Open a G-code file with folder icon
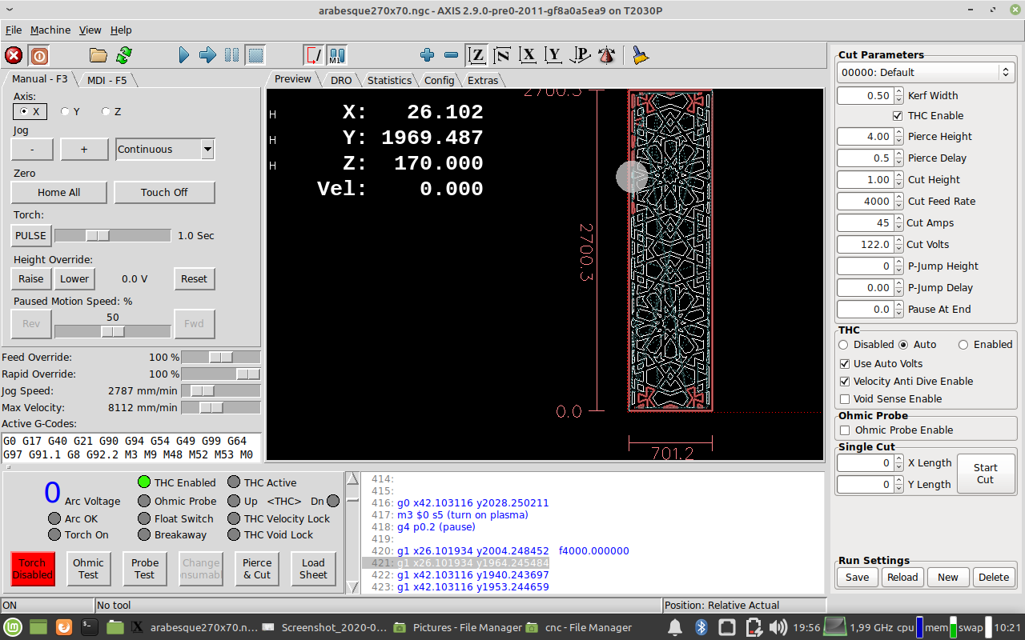This screenshot has width=1025, height=640. coord(98,55)
